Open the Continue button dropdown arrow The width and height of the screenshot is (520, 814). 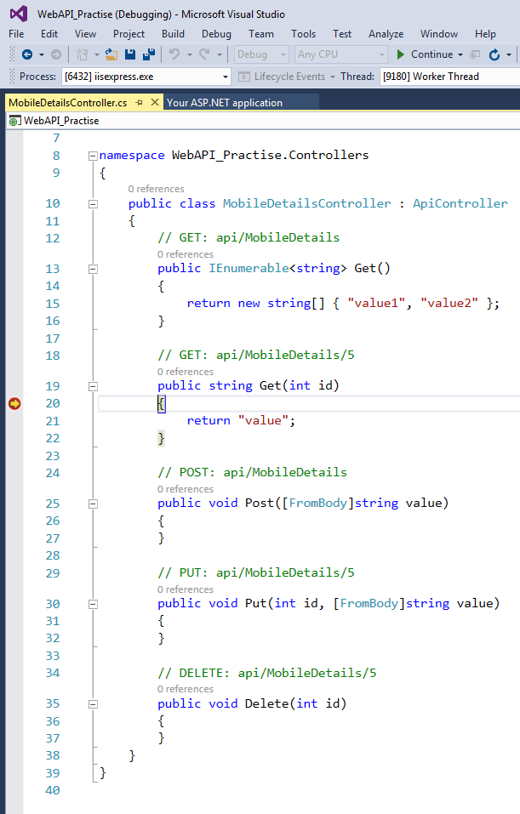[x=460, y=54]
